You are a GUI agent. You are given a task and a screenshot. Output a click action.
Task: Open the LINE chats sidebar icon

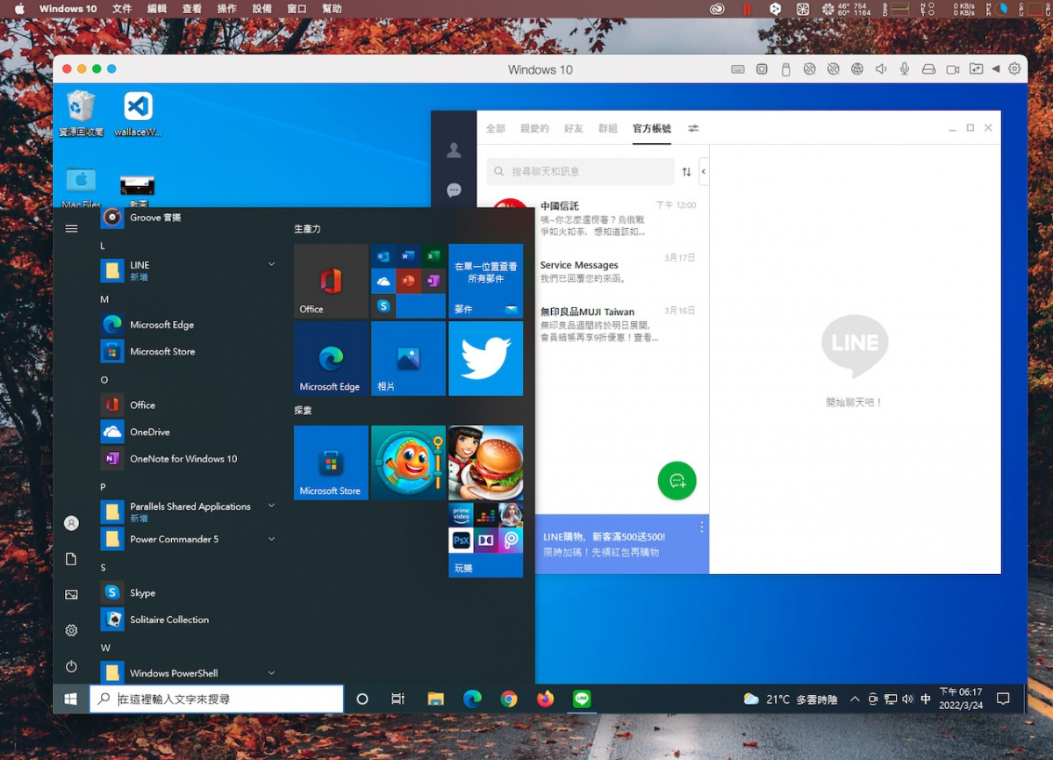(x=454, y=190)
